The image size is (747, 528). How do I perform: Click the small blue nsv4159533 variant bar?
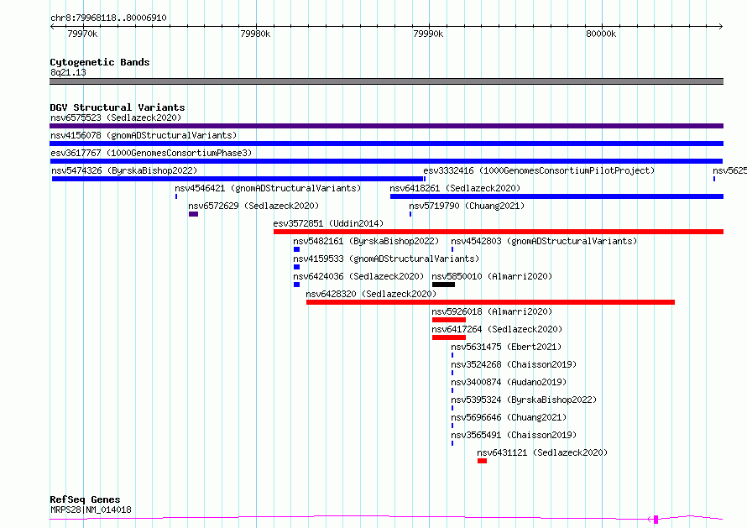coord(297,267)
